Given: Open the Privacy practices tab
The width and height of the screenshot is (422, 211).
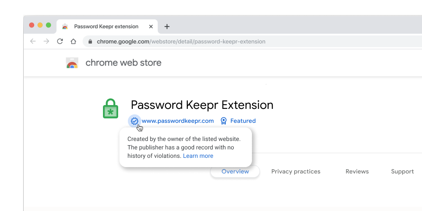Looking at the screenshot, I should point(296,171).
